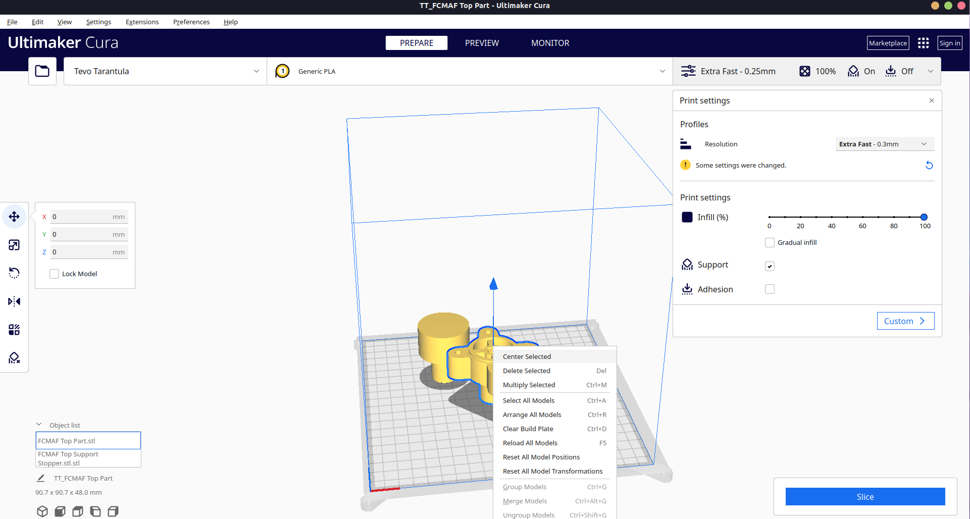
Task: Click the adhesion Off icon in summary
Action: tap(891, 71)
